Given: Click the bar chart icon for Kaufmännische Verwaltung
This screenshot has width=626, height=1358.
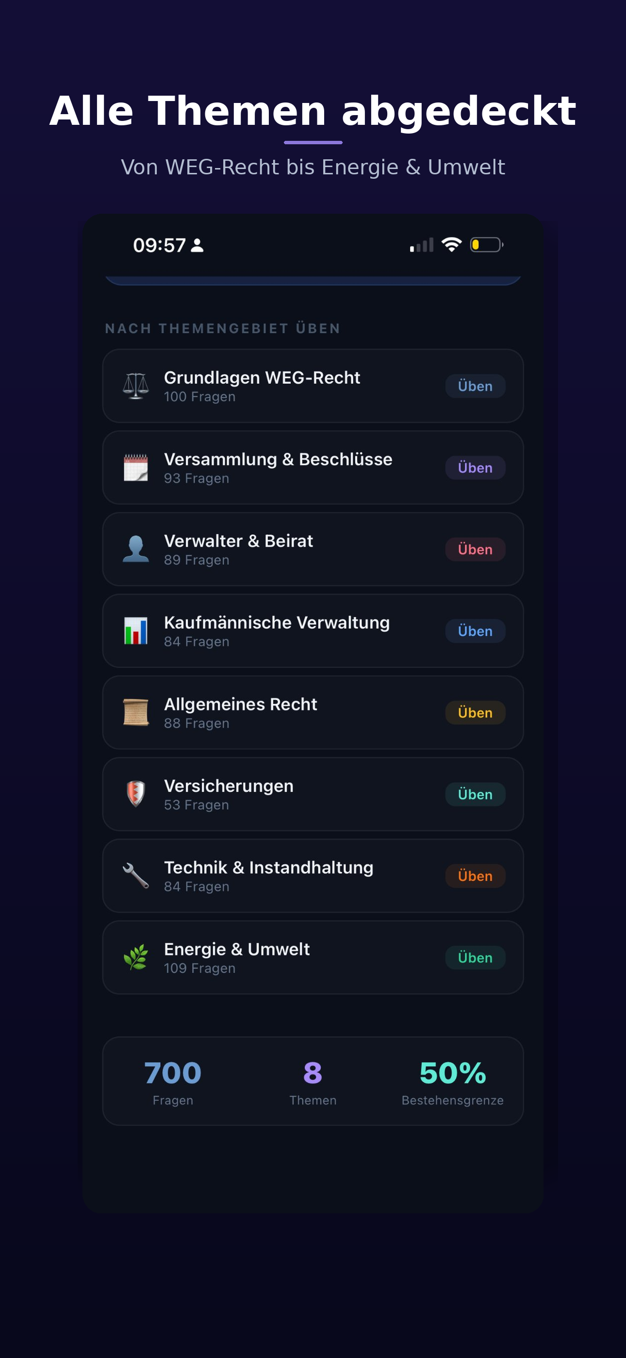Looking at the screenshot, I should tap(135, 631).
